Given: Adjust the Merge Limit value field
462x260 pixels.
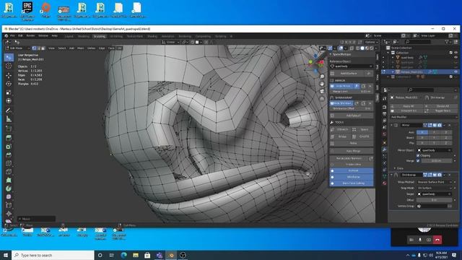Looking at the screenshot, I should pos(352,92).
